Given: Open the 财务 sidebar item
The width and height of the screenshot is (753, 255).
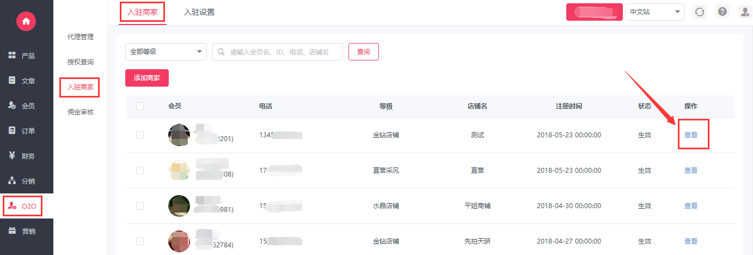Looking at the screenshot, I should click(x=22, y=156).
